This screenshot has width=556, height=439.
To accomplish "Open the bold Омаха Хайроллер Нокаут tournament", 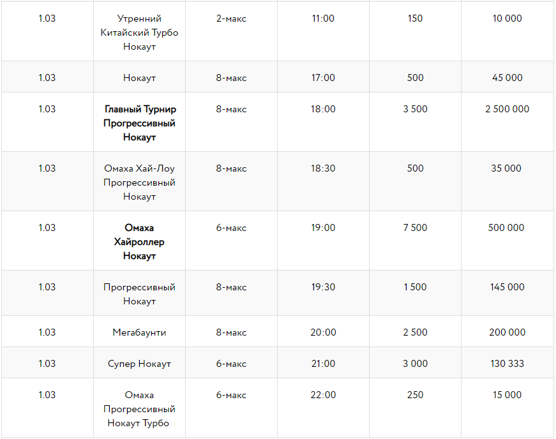I will (139, 242).
